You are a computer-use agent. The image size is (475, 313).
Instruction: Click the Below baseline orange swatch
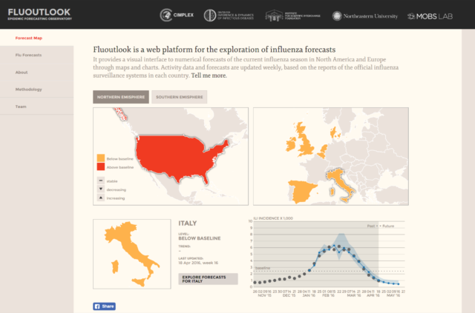[x=101, y=158]
